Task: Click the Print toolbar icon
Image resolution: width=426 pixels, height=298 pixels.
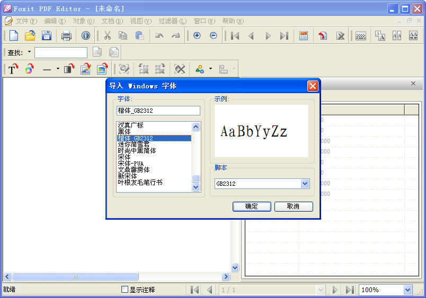Action: coord(66,35)
